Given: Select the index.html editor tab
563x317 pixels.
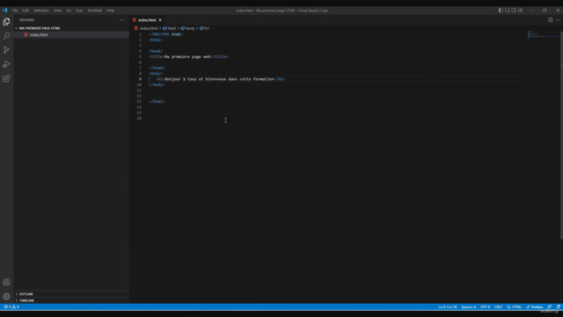Looking at the screenshot, I should 147,20.
